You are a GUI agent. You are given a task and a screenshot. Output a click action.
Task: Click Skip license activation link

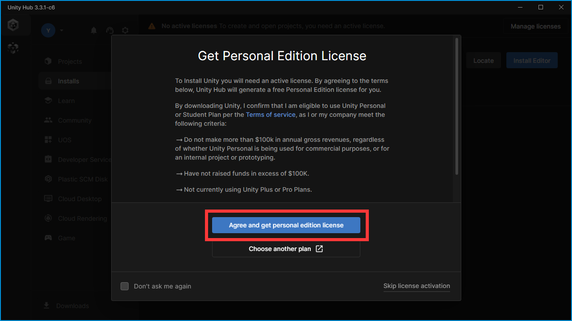point(417,286)
